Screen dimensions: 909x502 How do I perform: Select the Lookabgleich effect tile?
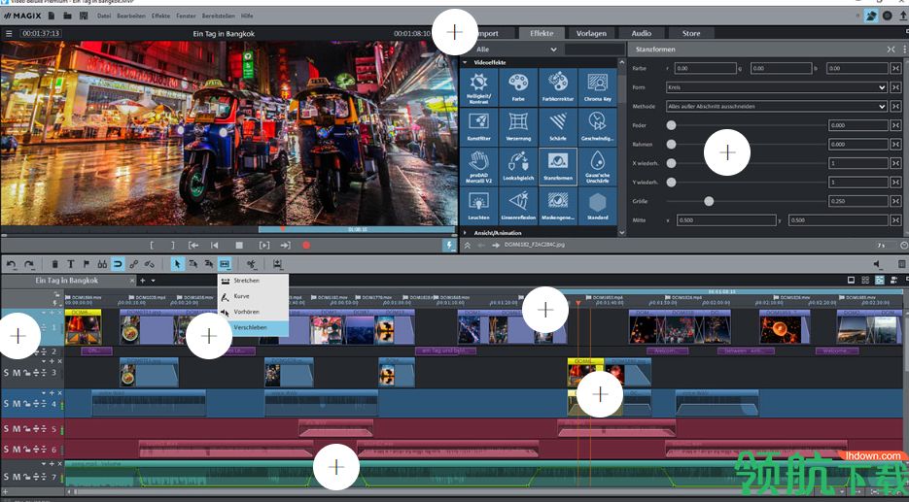coord(518,167)
